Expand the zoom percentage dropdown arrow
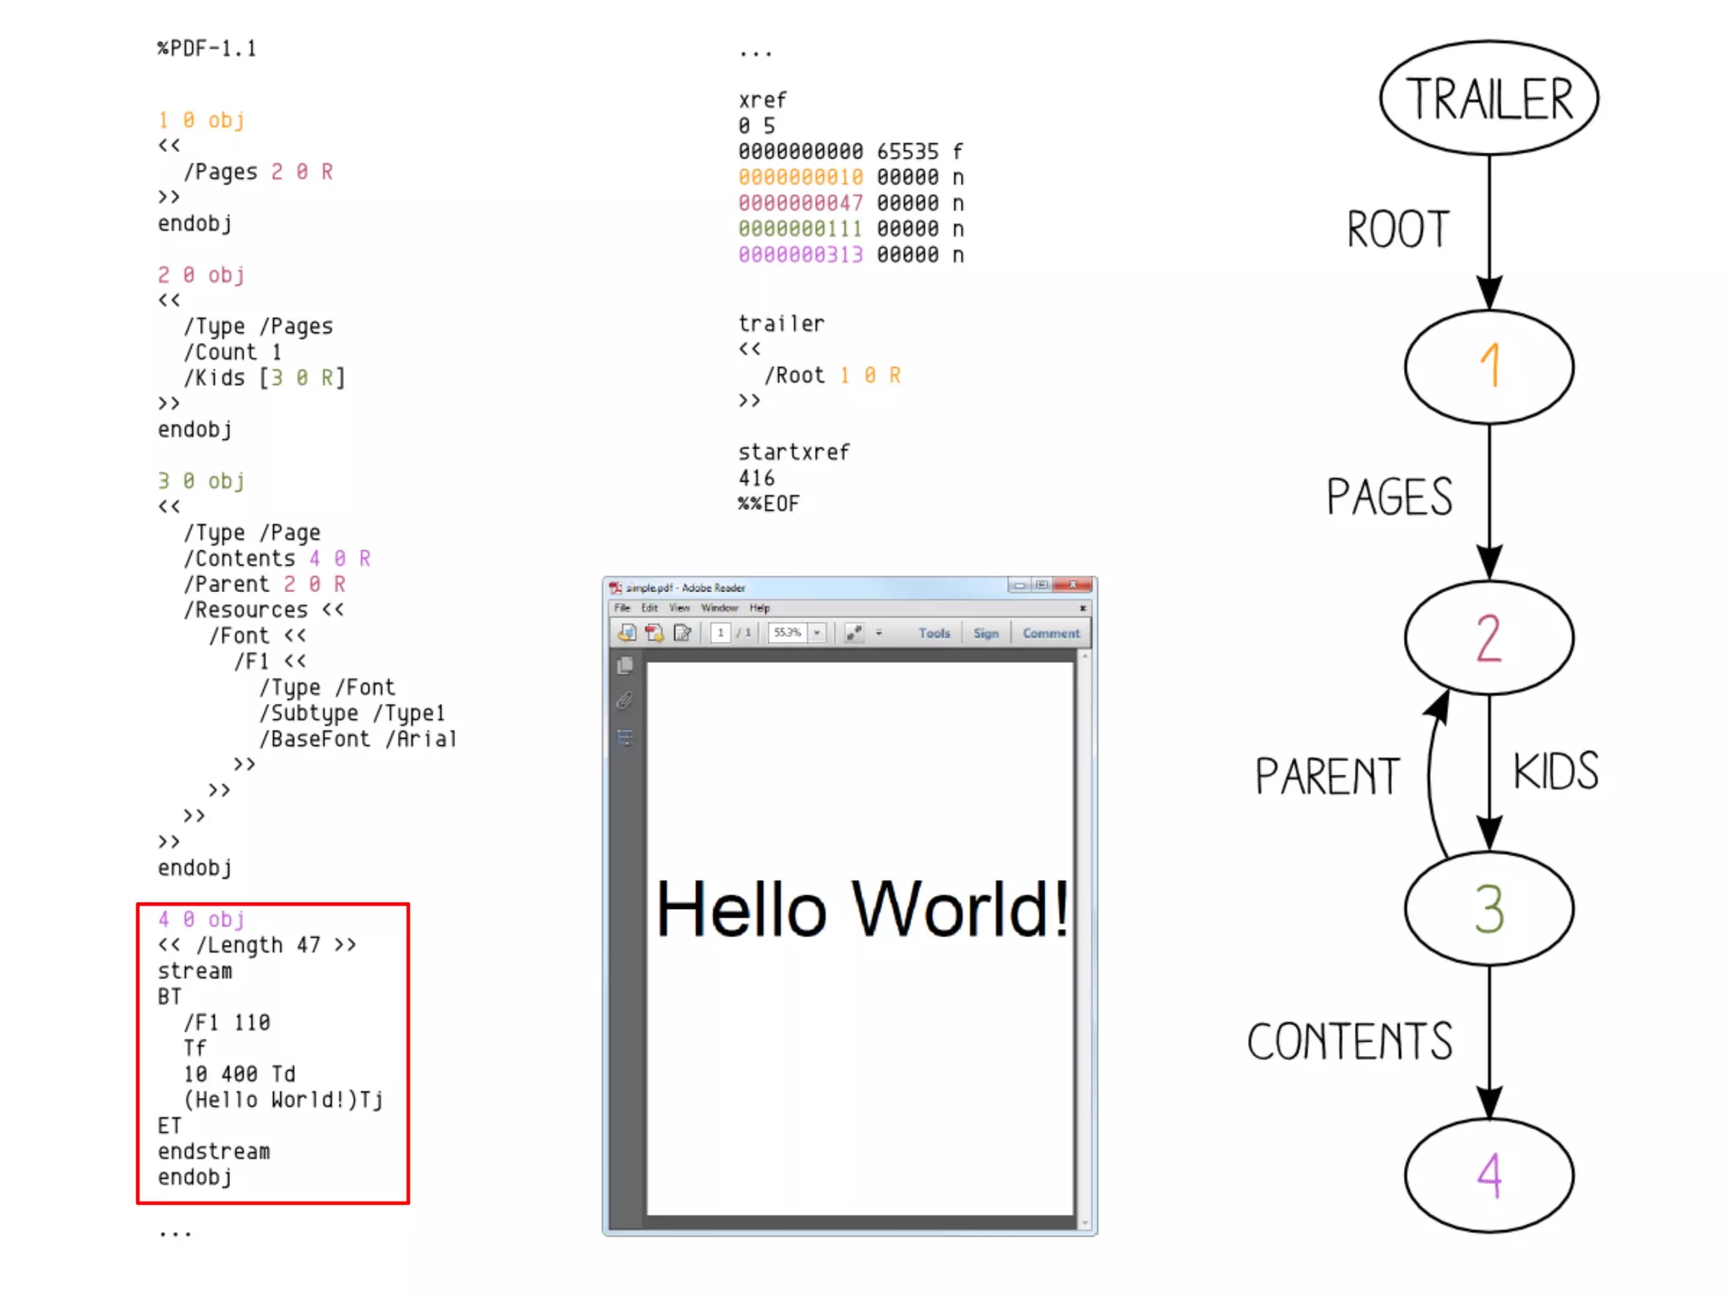1732x1299 pixels. pos(817,633)
